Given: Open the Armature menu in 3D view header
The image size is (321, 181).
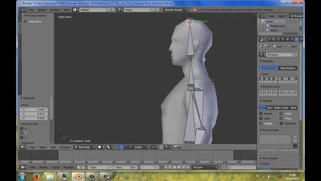Looking at the screenshot, I should click(65, 147).
